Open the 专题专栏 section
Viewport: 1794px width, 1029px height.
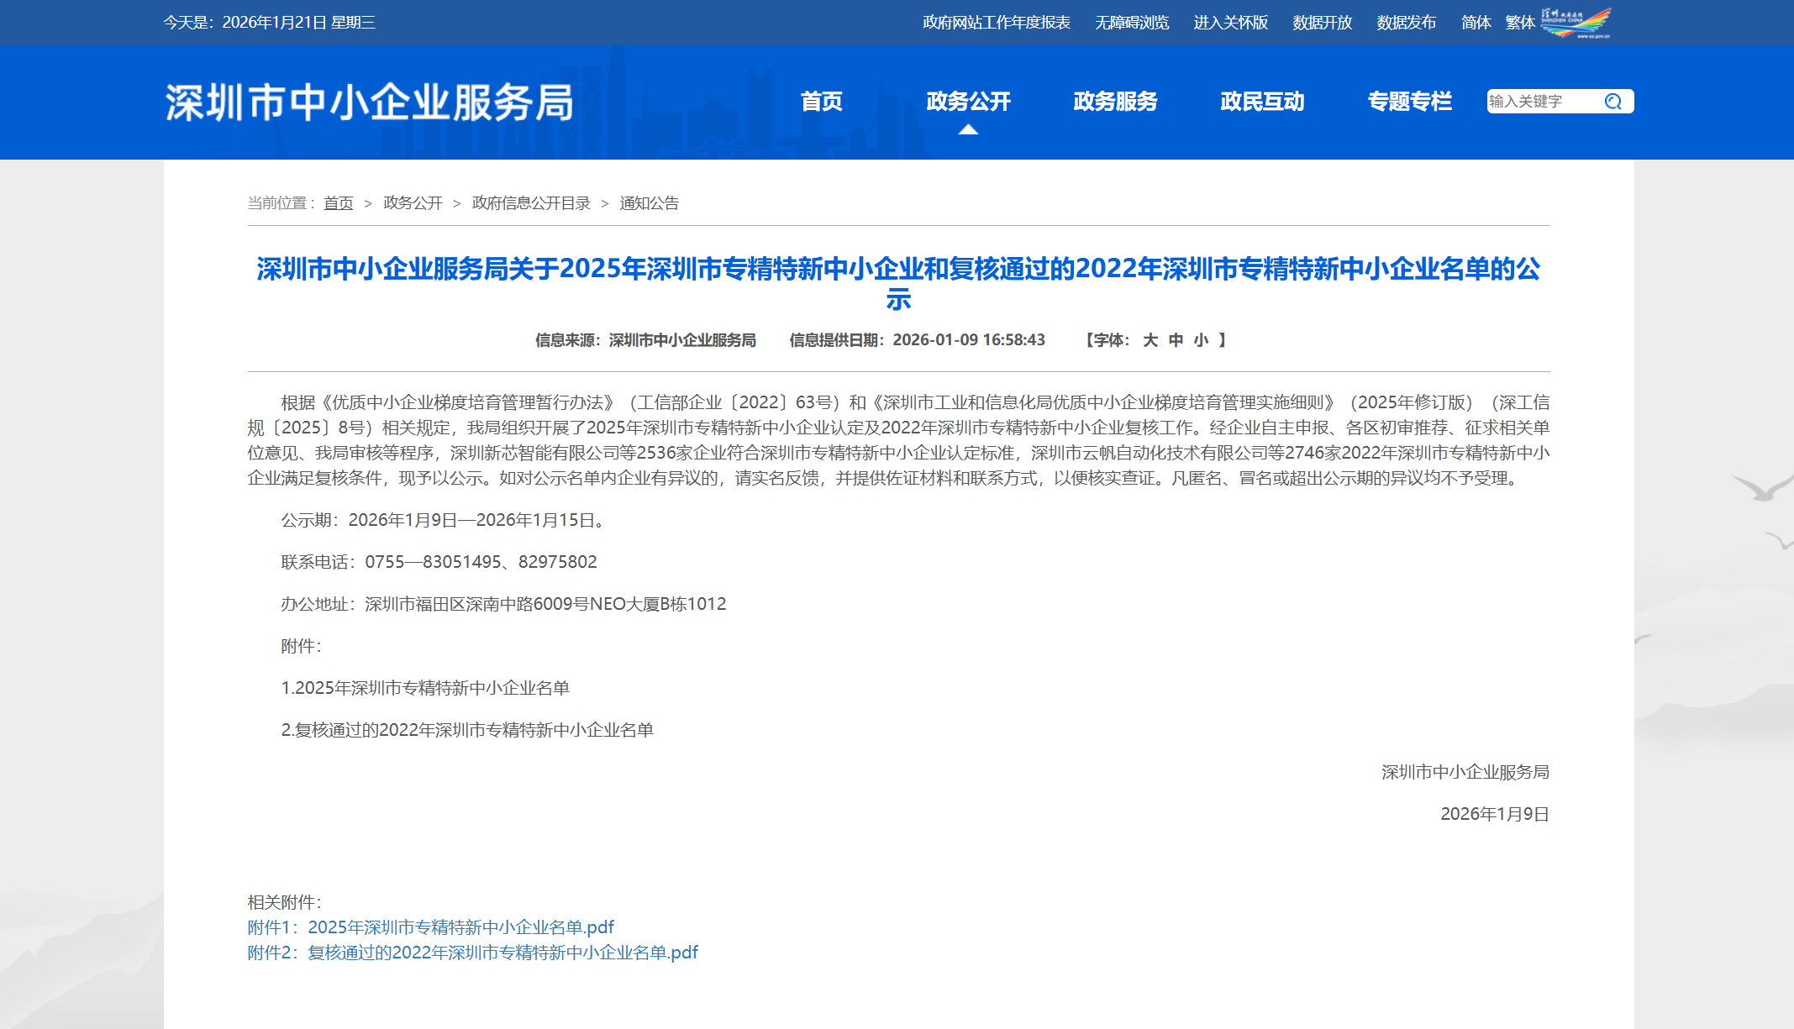1409,102
